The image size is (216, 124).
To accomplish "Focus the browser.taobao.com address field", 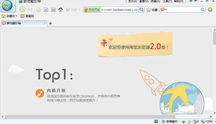I will [x=119, y=10].
